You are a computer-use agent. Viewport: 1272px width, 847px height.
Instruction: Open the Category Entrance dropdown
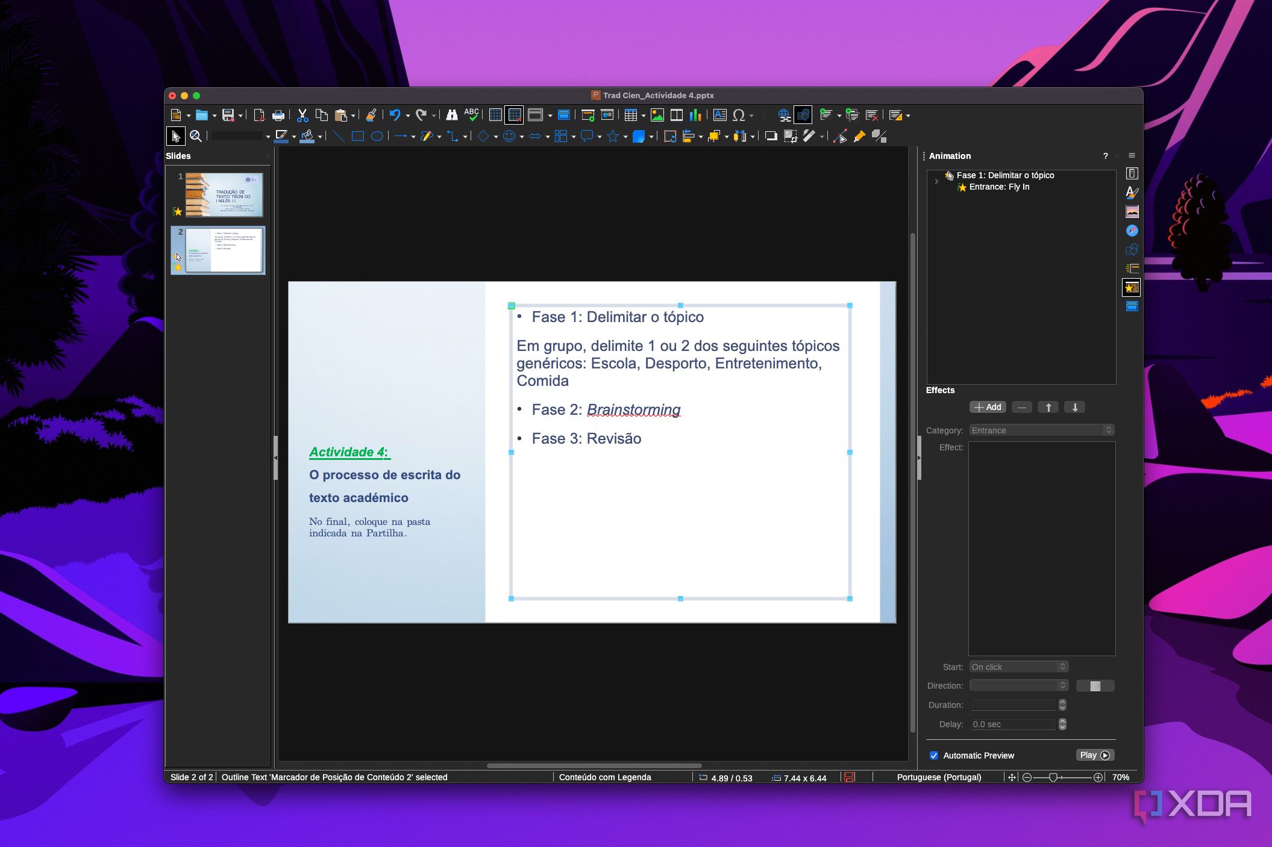point(1042,430)
